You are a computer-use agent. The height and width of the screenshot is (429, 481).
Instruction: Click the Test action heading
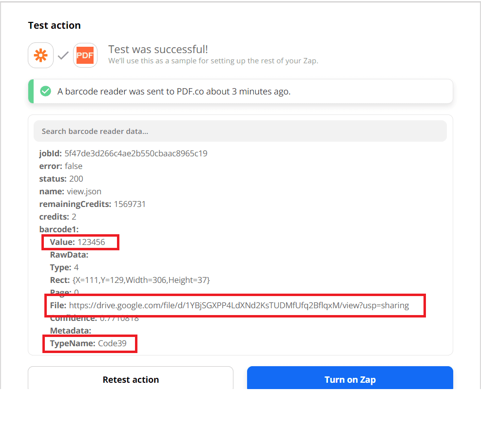tap(54, 25)
